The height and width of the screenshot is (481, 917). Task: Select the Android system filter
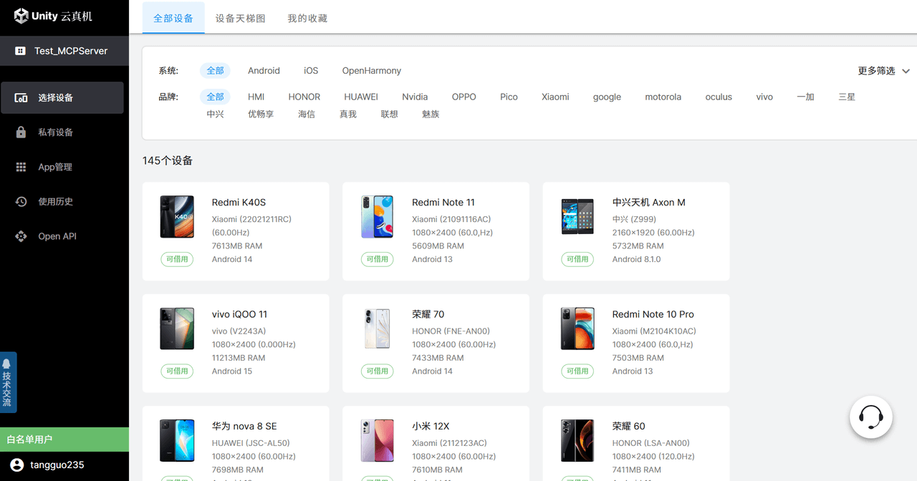[x=264, y=71]
